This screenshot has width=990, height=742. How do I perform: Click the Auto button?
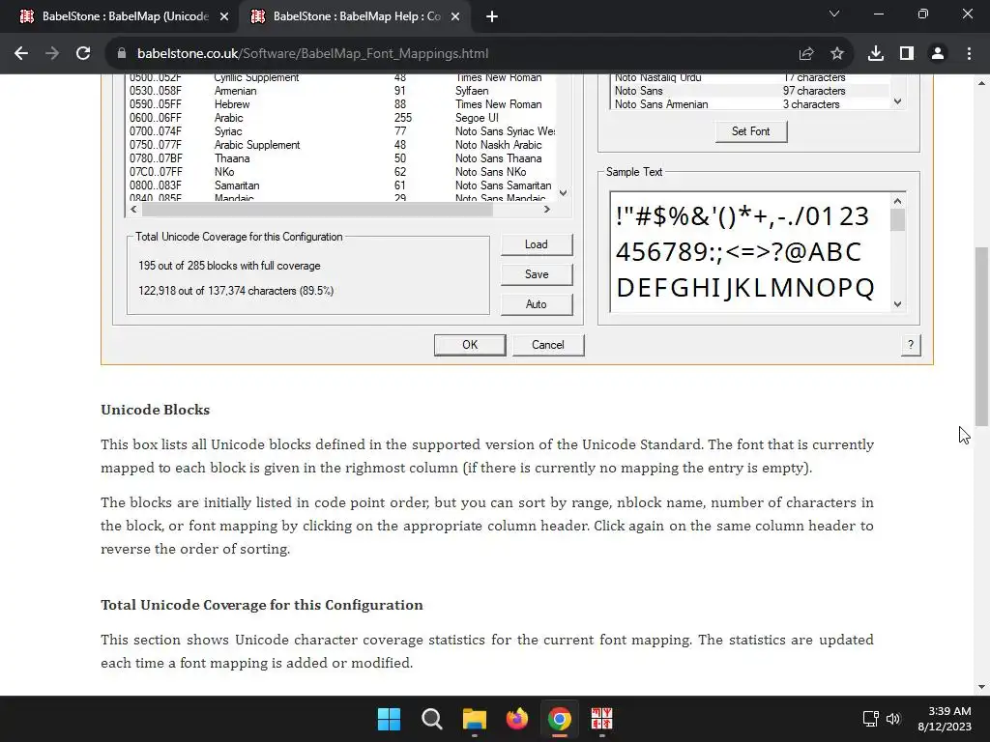point(536,304)
